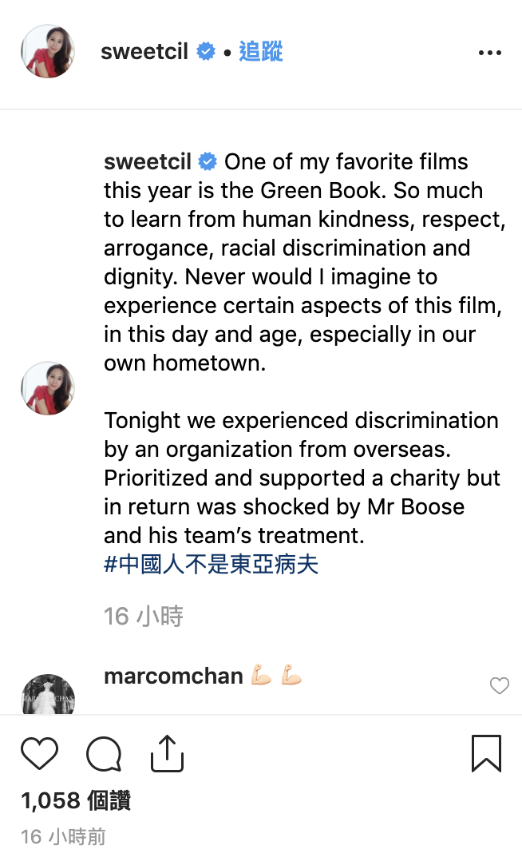Click the verified badge in the post header
The width and height of the screenshot is (522, 861).
point(206,52)
